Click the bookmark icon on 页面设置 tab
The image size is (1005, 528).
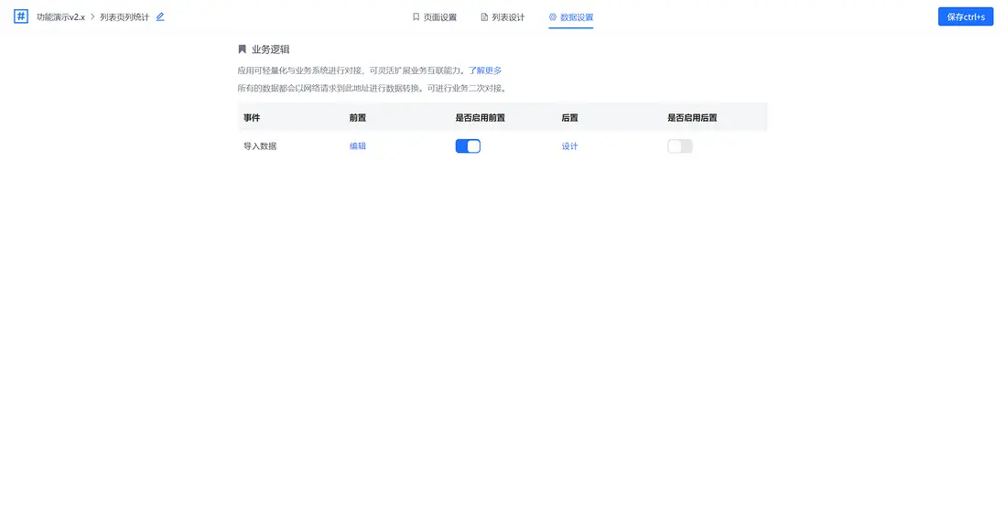[x=415, y=16]
